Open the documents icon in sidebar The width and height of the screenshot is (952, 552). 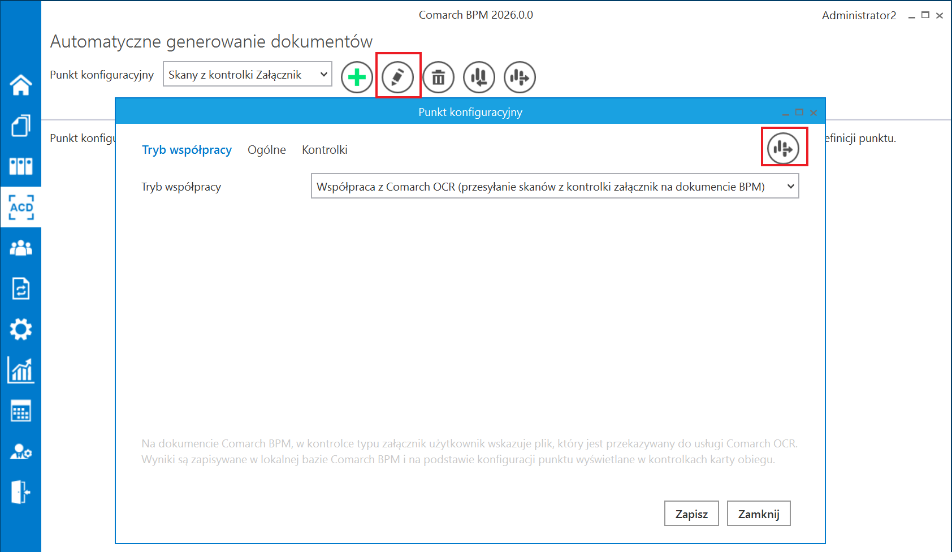point(21,126)
